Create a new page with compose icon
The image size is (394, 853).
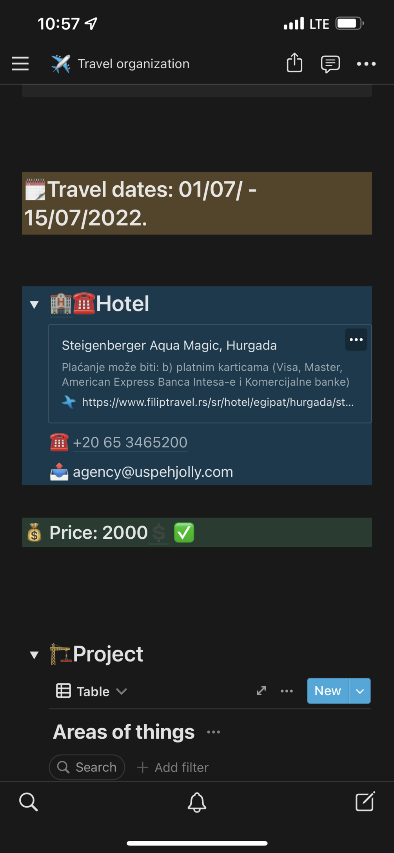365,801
